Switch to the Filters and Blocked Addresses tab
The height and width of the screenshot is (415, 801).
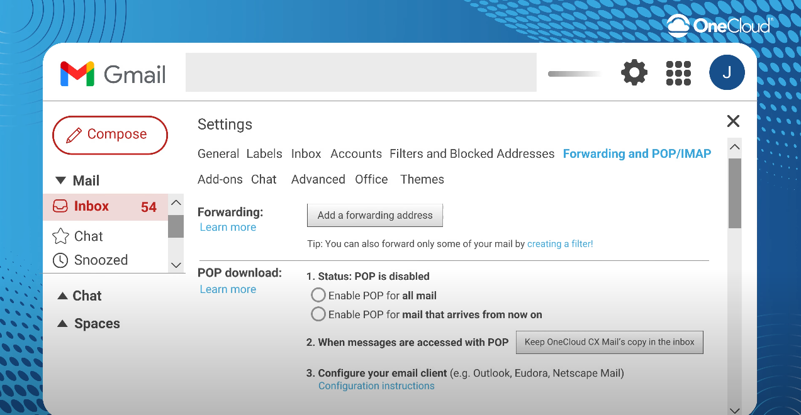[472, 154]
